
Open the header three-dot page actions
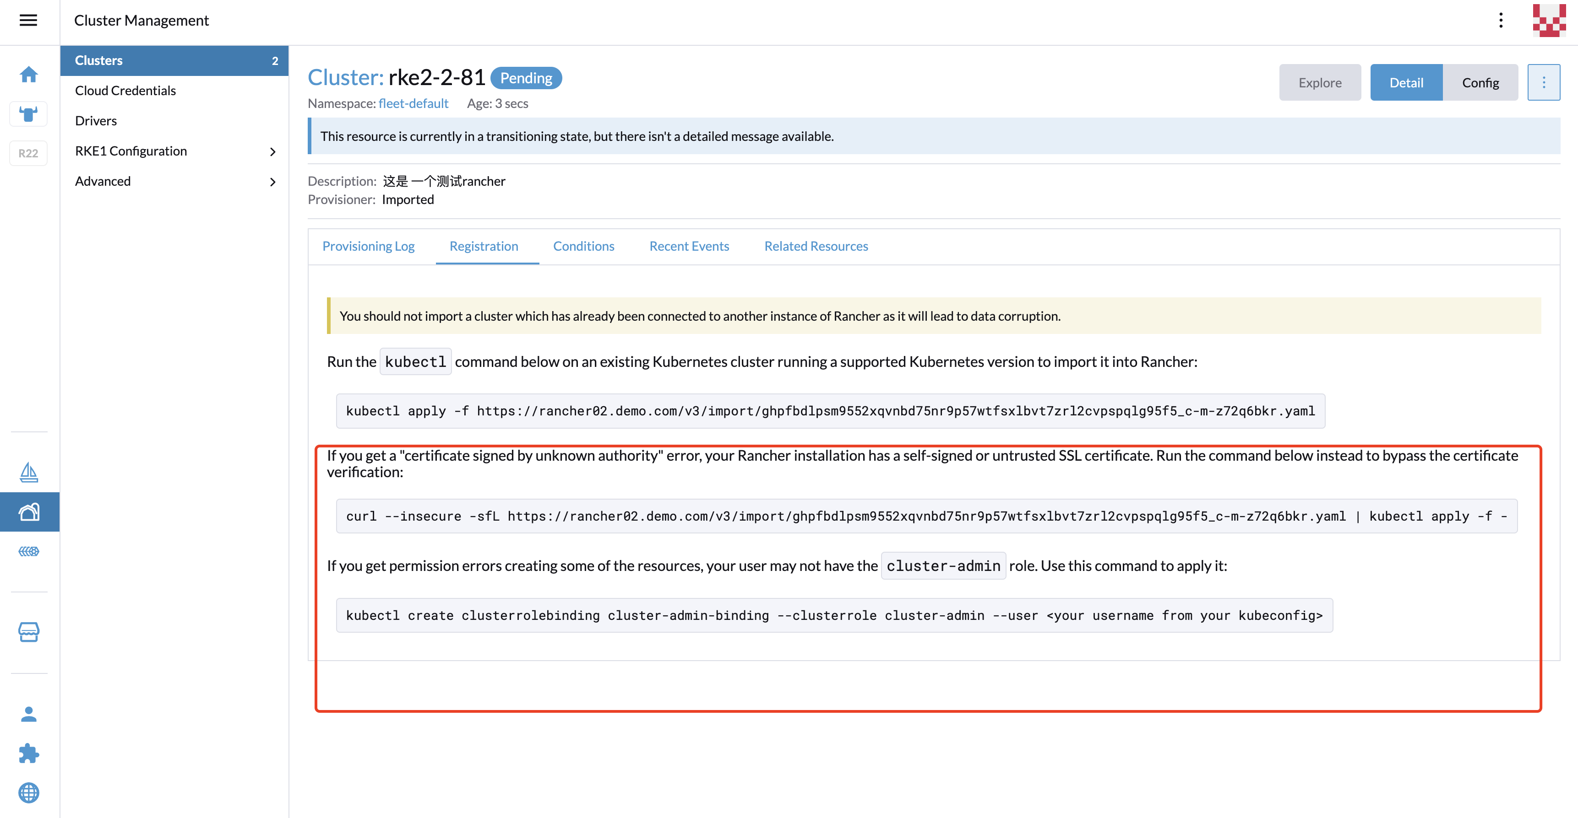[1501, 20]
